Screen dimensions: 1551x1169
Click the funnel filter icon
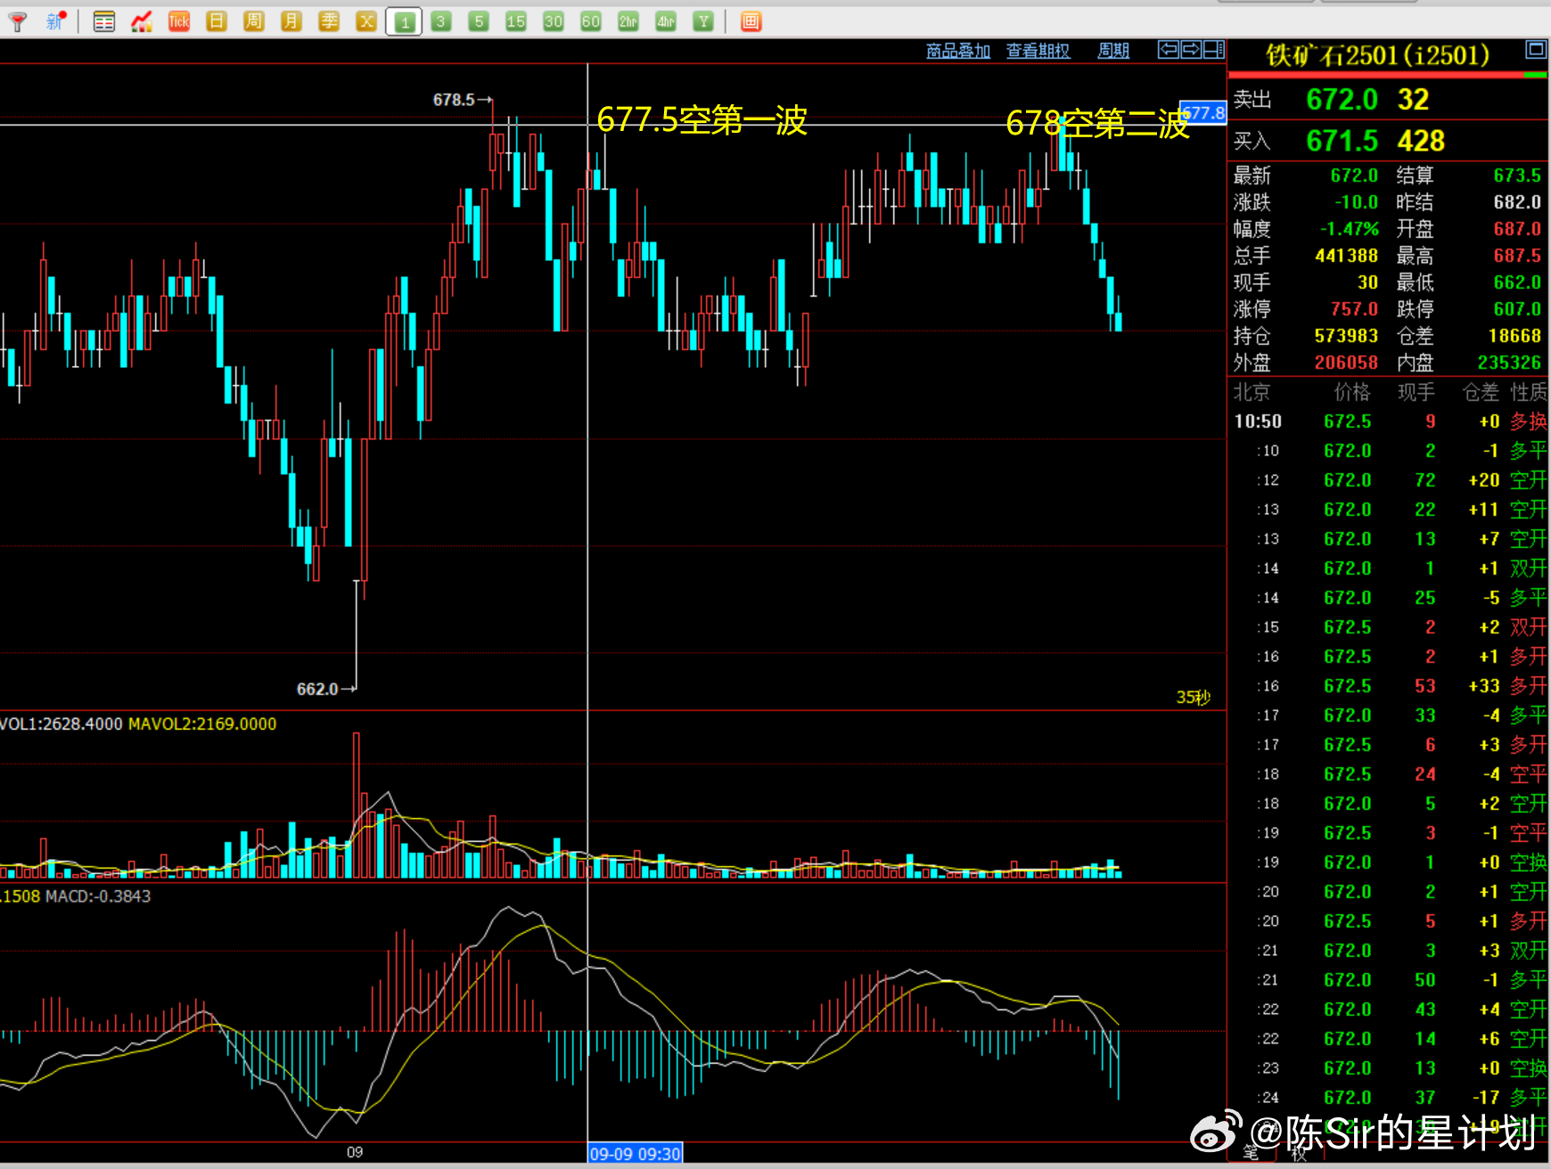click(x=17, y=21)
